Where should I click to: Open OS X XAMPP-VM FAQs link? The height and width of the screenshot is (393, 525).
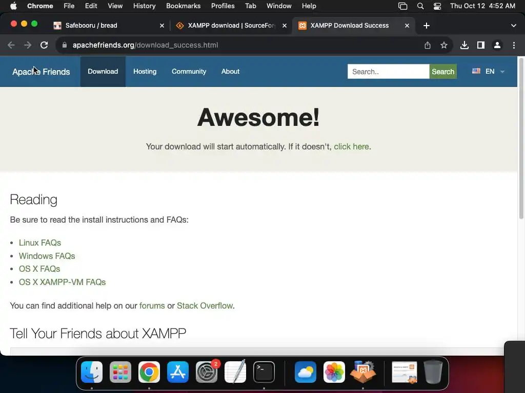(62, 282)
